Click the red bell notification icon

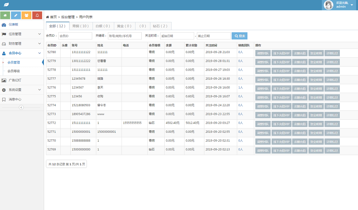(37, 15)
